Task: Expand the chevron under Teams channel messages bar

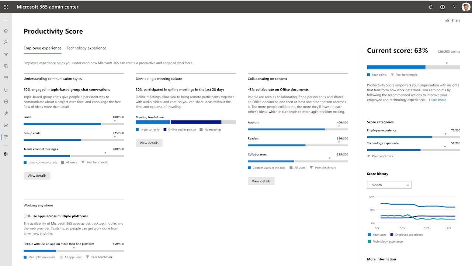Action: click(x=104, y=152)
